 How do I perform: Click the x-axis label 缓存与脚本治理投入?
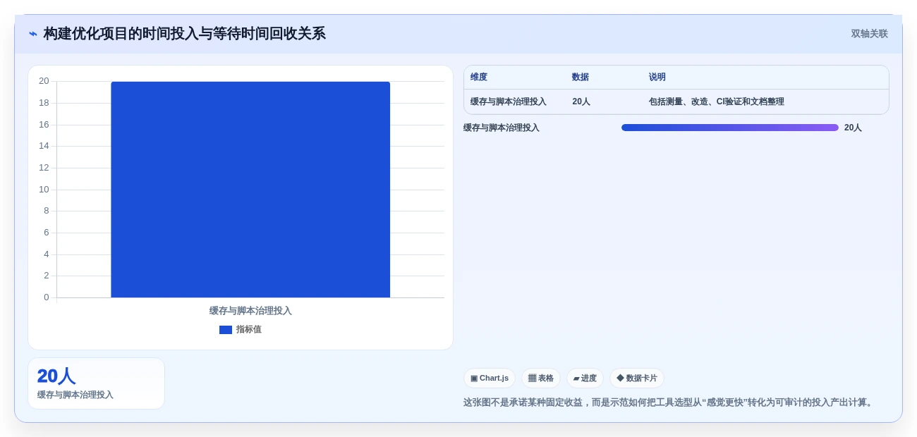click(x=250, y=311)
